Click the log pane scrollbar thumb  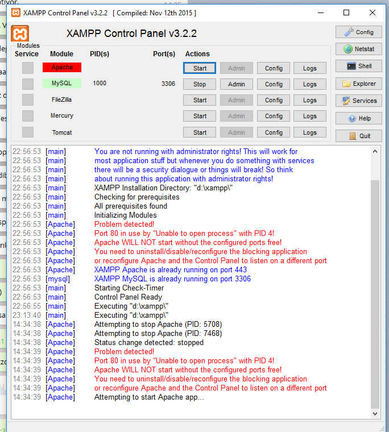[x=375, y=294]
